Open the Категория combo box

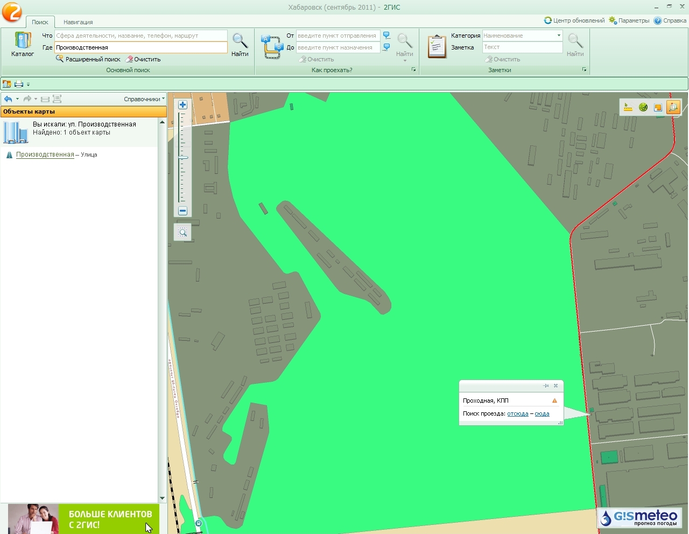tap(522, 36)
